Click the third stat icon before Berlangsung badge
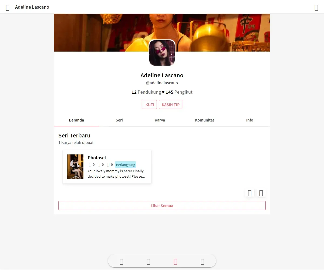324x270 pixels. click(x=108, y=165)
